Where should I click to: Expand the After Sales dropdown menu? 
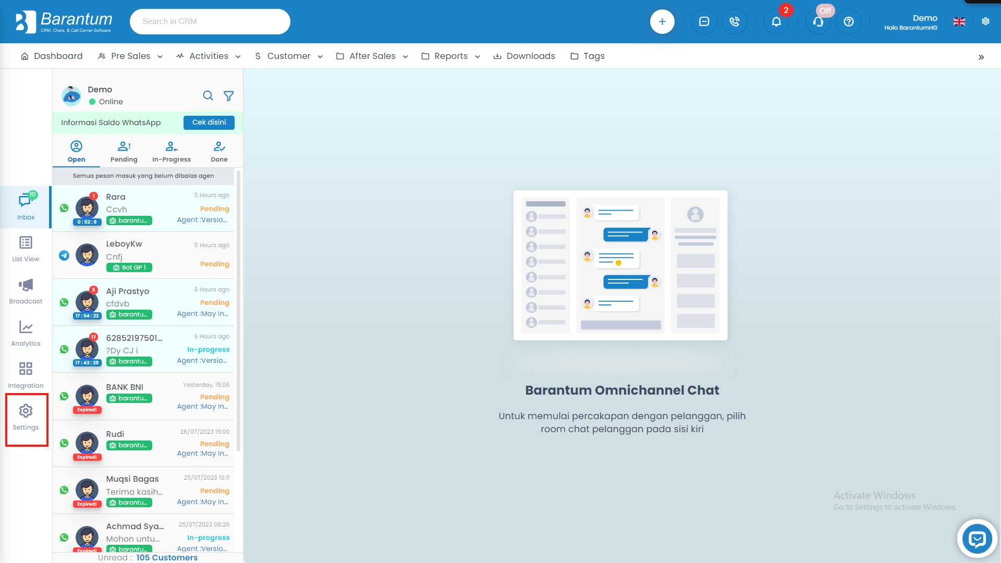372,56
